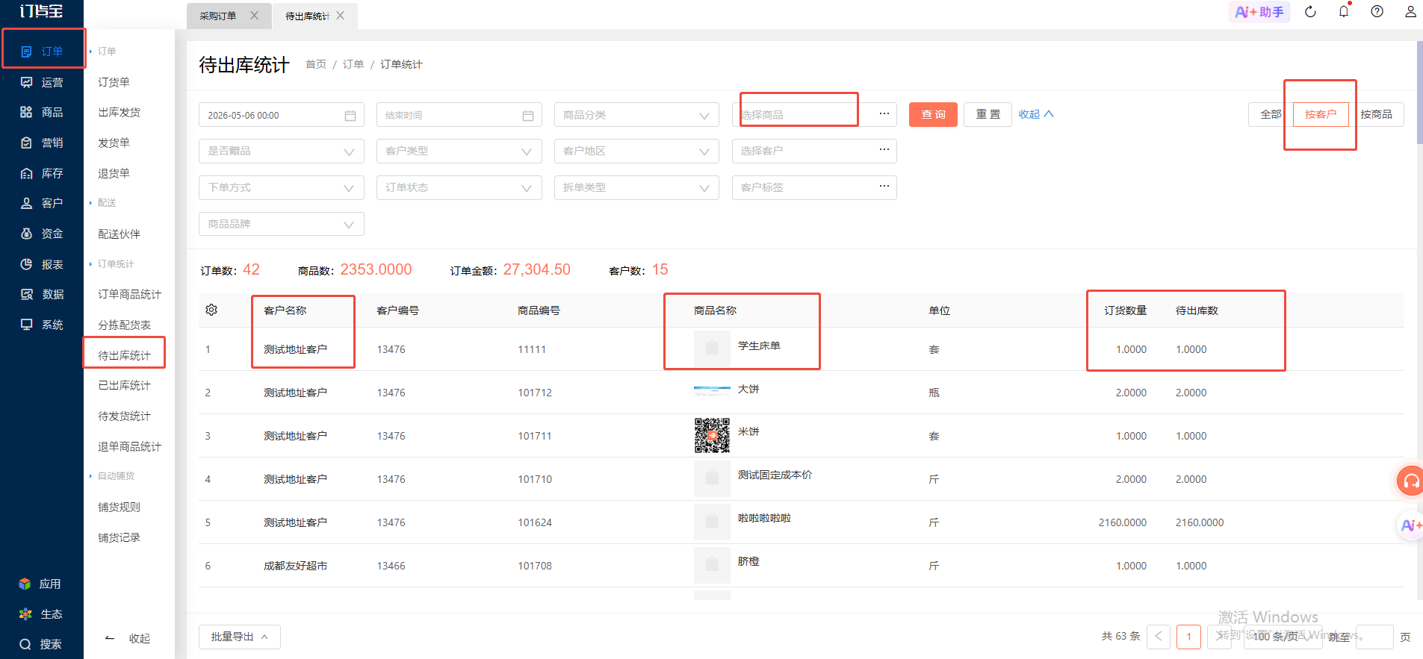Select the 按商品 view tab

(x=1376, y=114)
